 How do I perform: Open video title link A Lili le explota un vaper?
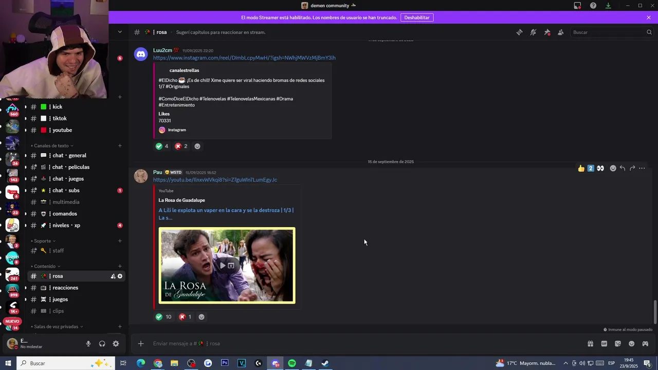[226, 214]
